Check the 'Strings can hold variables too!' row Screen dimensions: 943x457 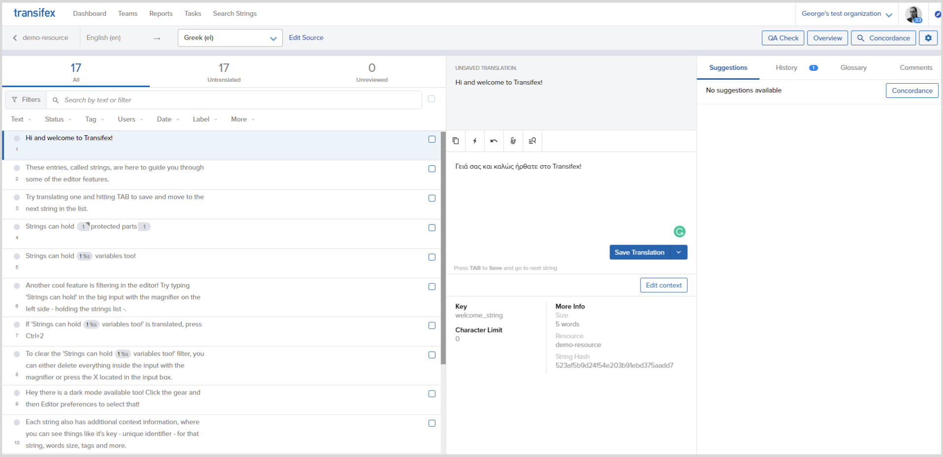click(x=432, y=257)
